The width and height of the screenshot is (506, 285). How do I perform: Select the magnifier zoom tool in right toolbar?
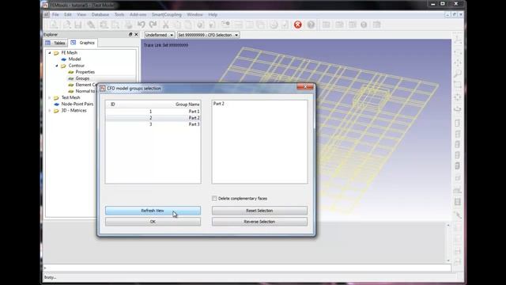coord(457,74)
